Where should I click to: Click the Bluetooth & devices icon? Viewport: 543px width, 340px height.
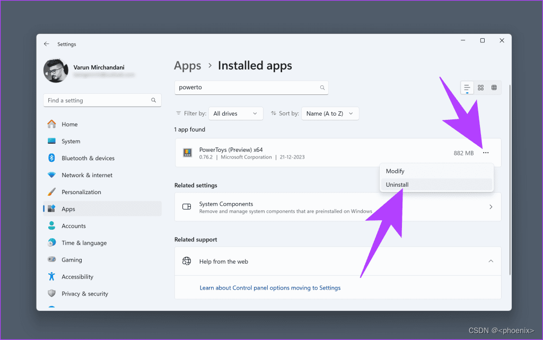click(x=51, y=158)
